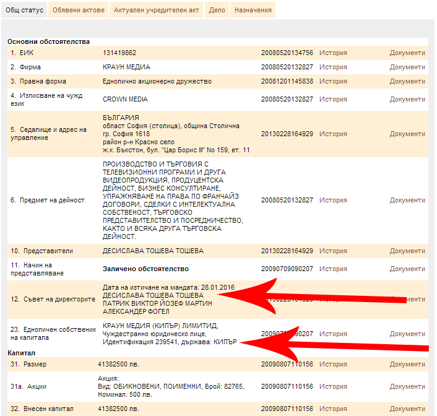The height and width of the screenshot is (416, 437).
Task: Open Документи for Начин на представляване
Action: pos(407,269)
